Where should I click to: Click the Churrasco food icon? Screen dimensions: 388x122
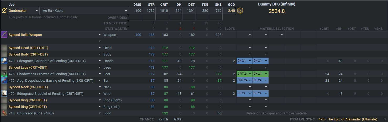[4, 113]
